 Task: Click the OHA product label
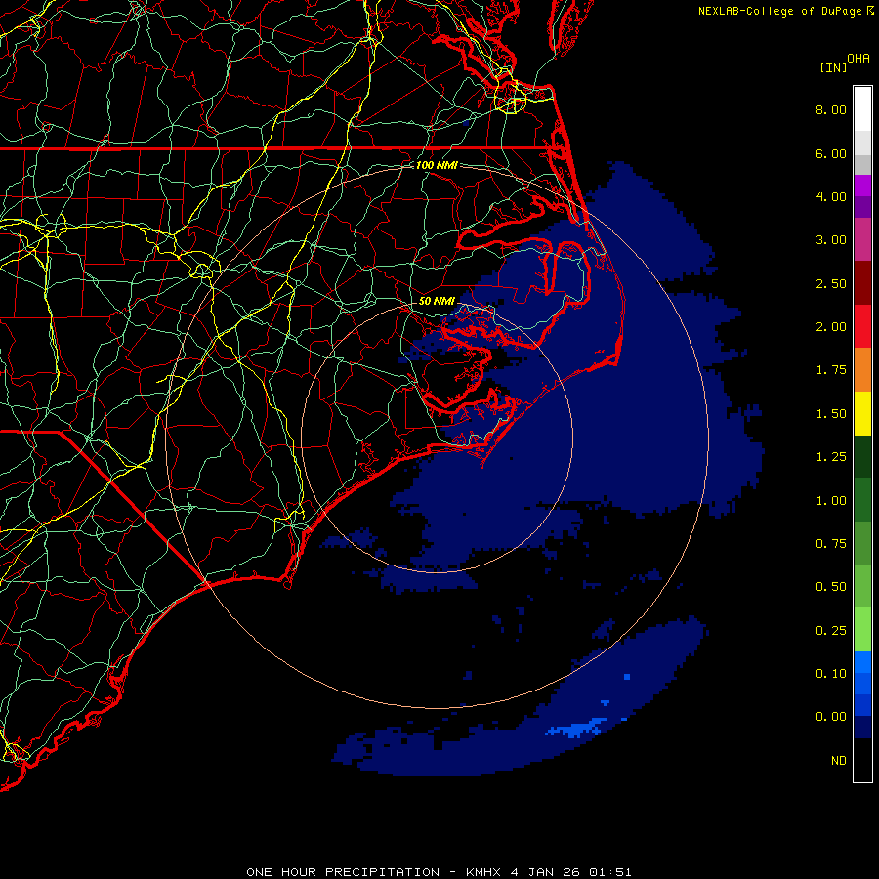click(x=858, y=59)
